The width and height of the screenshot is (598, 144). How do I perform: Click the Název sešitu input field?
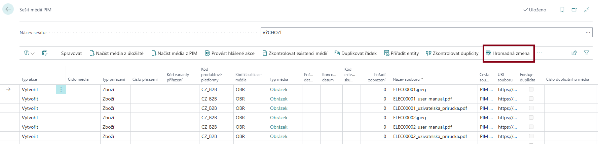tap(420, 32)
